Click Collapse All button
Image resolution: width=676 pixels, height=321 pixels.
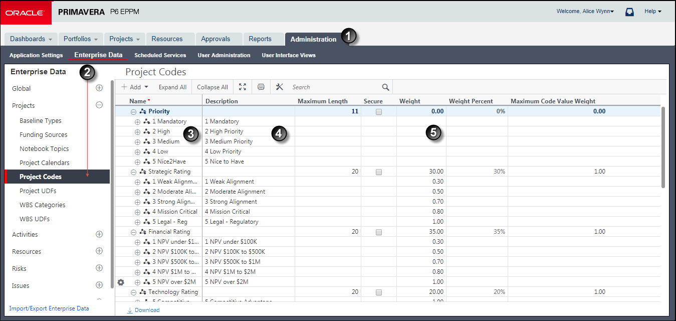click(x=212, y=87)
